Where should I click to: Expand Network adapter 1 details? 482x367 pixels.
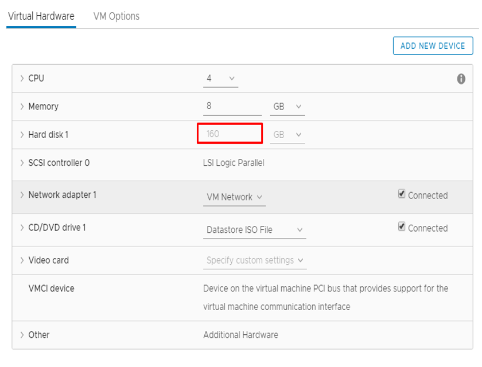click(x=22, y=195)
